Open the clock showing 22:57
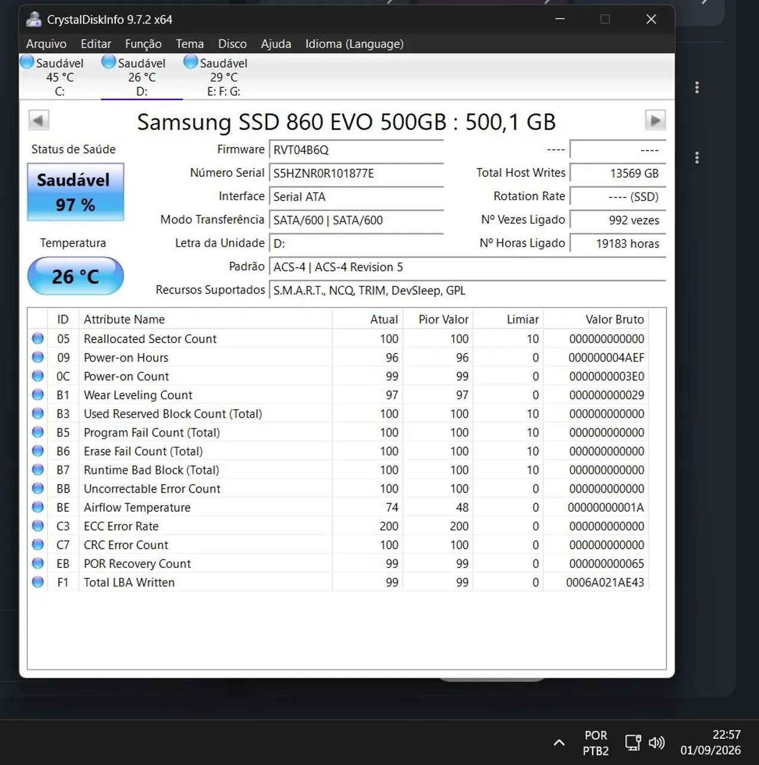This screenshot has width=759, height=765. click(x=711, y=742)
